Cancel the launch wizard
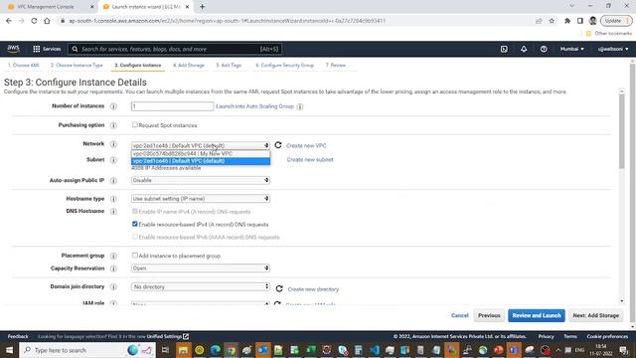Viewport: 636px width, 358px height. (x=459, y=315)
